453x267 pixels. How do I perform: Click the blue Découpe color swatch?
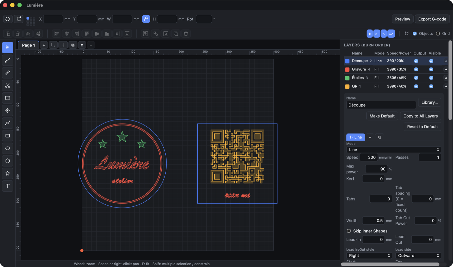(x=347, y=61)
